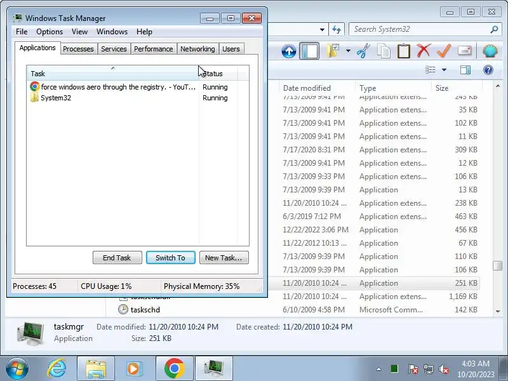Toggle the preview pane icon
The height and width of the screenshot is (381, 508).
pos(465,70)
